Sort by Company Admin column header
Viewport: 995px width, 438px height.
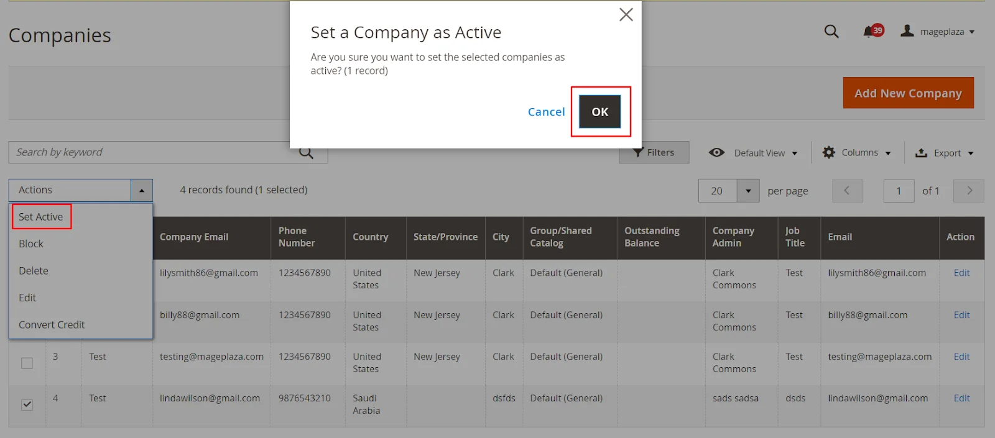click(741, 237)
